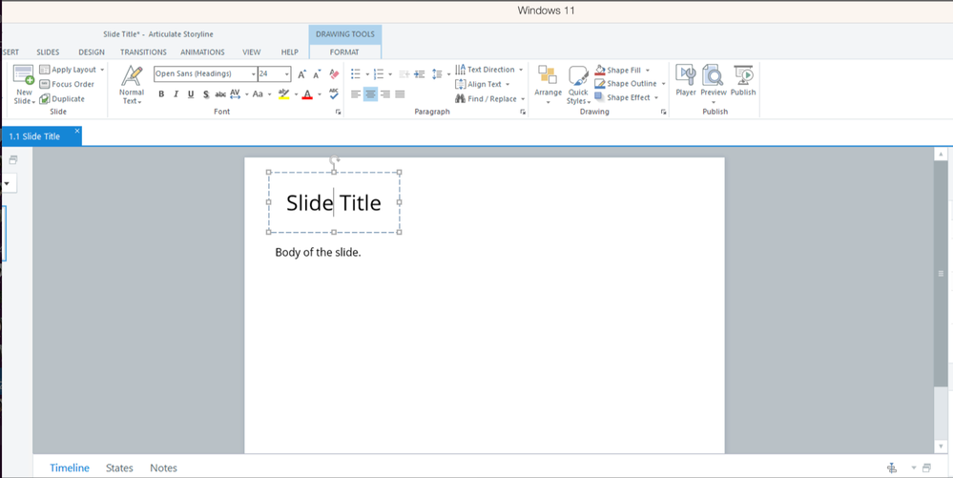
Task: Toggle underline formatting
Action: coord(191,94)
